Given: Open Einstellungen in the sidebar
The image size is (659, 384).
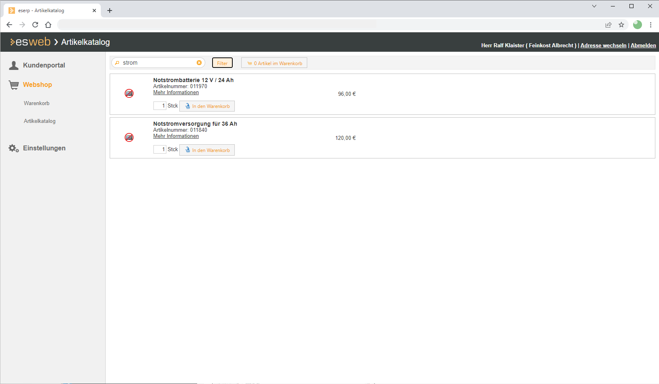Looking at the screenshot, I should tap(44, 148).
